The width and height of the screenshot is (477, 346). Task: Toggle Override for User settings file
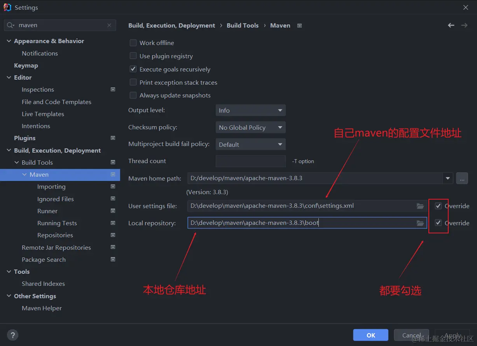(x=439, y=206)
